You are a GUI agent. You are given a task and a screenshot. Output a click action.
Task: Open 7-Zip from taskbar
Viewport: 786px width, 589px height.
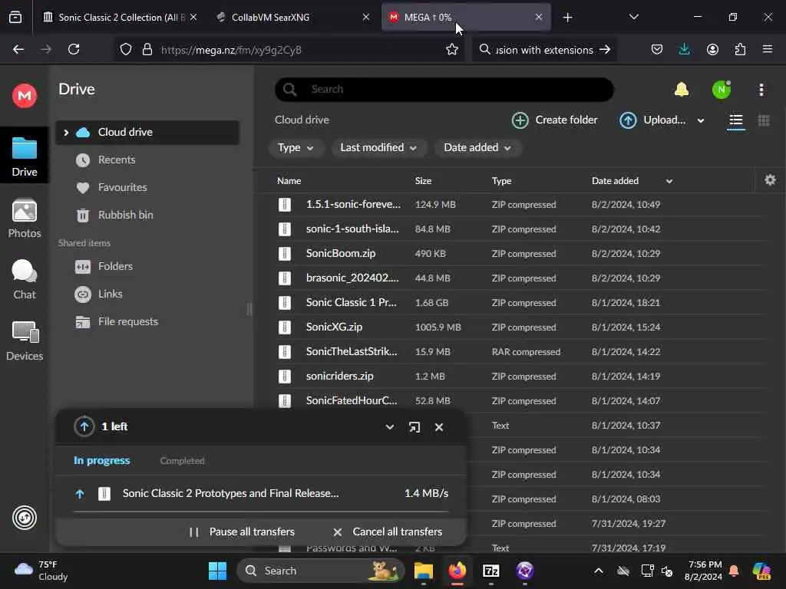click(490, 571)
